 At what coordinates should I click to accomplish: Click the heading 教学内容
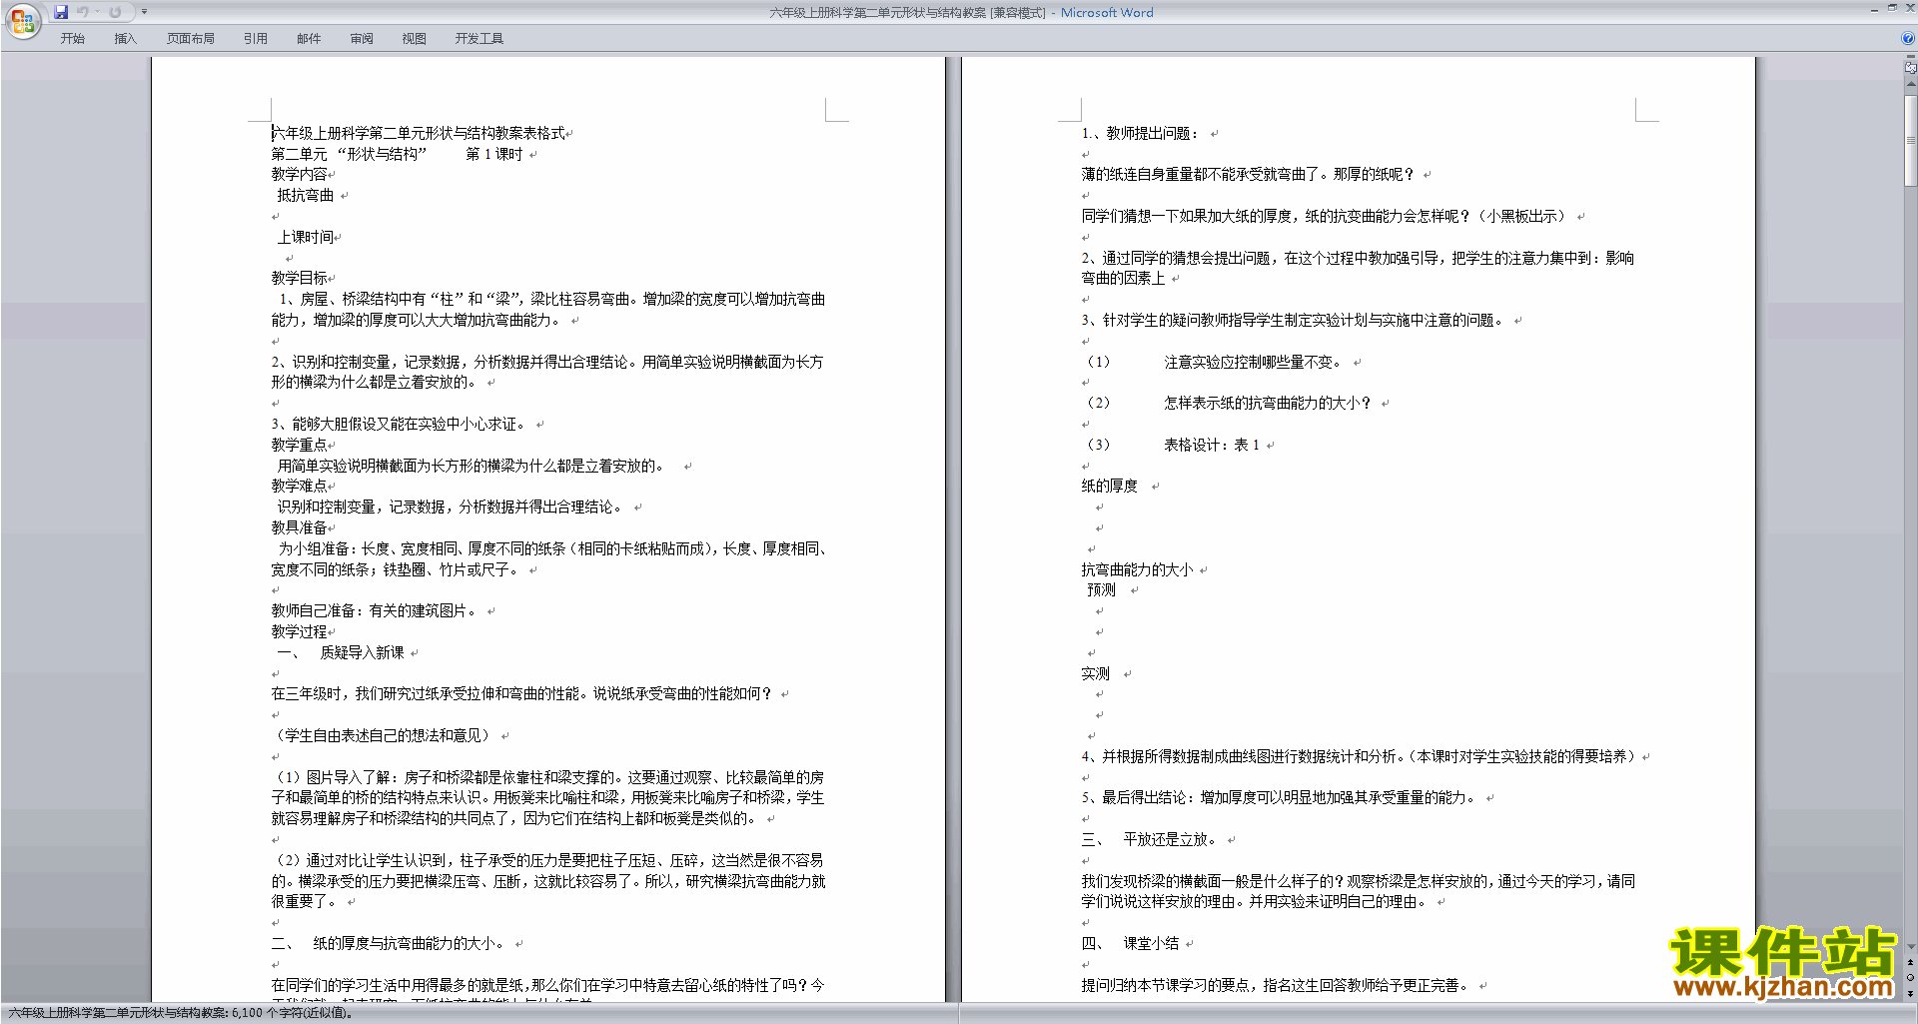(300, 174)
